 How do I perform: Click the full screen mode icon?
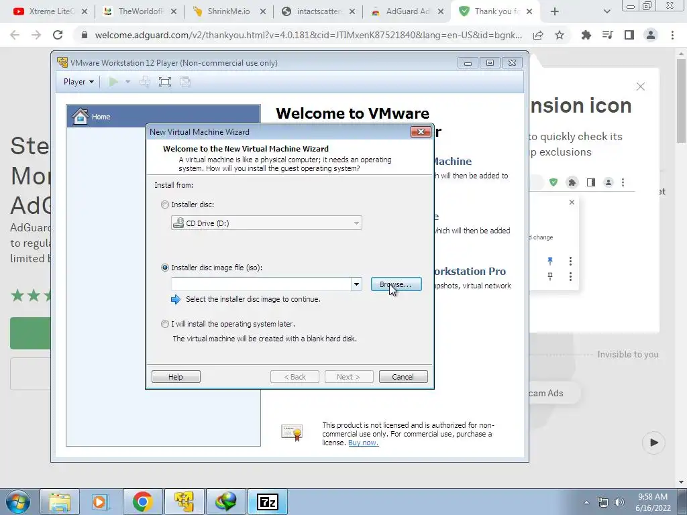click(x=165, y=82)
